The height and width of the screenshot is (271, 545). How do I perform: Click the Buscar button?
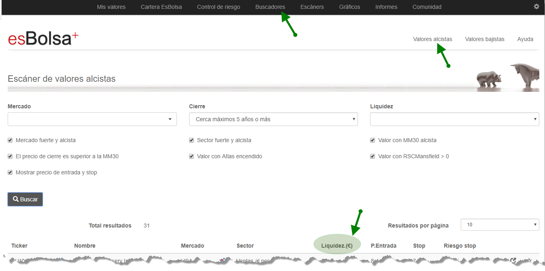pos(25,199)
